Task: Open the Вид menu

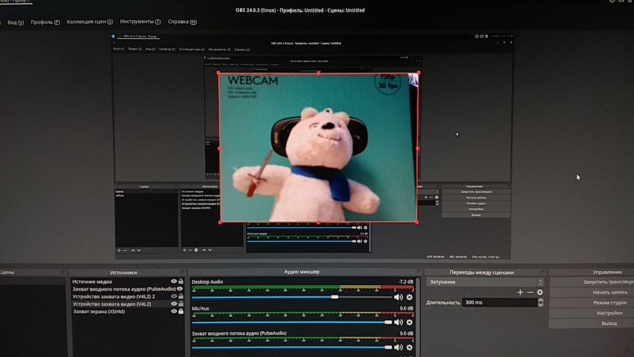Action: (15, 22)
